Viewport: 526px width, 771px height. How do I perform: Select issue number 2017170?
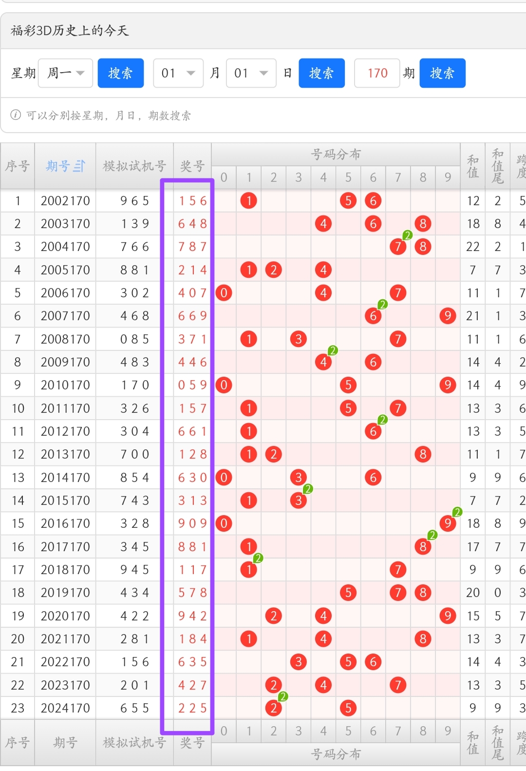(65, 547)
